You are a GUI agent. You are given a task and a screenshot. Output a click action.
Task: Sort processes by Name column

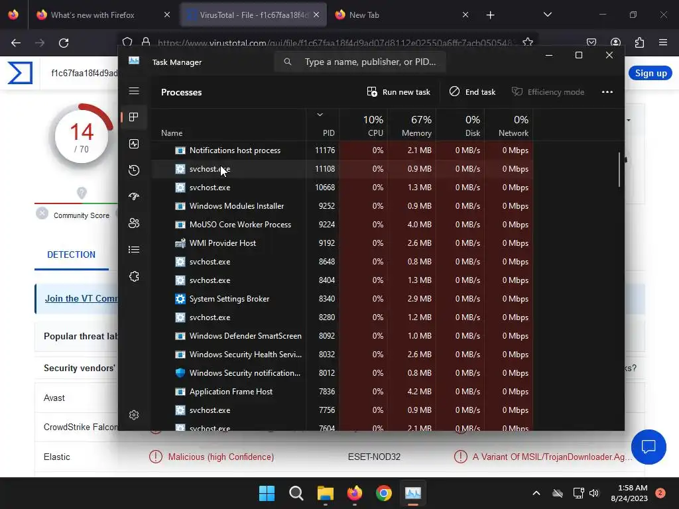point(228,125)
